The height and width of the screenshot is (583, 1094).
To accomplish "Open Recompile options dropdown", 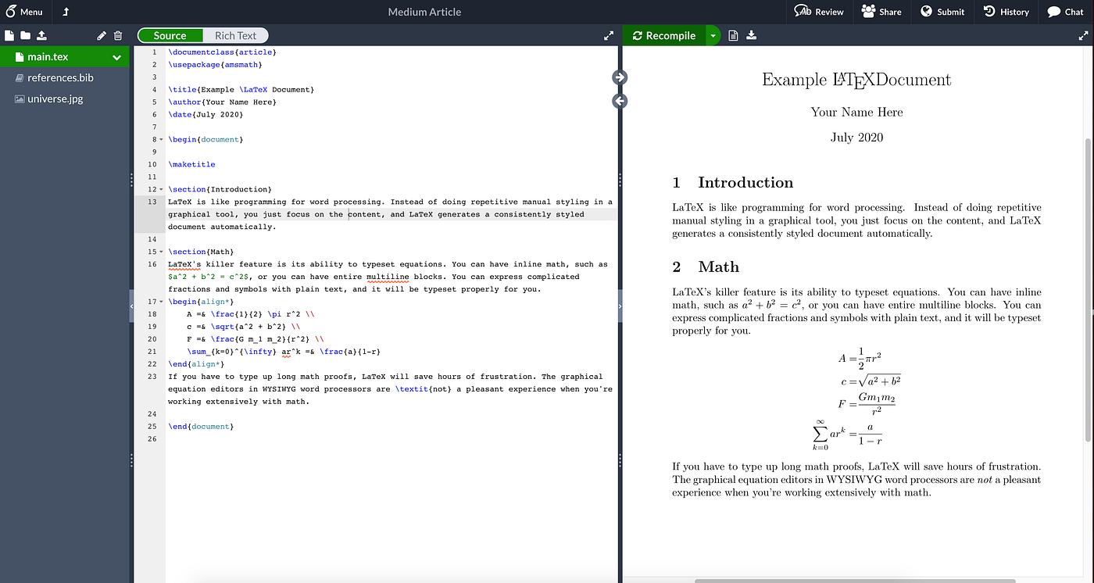I will click(713, 35).
